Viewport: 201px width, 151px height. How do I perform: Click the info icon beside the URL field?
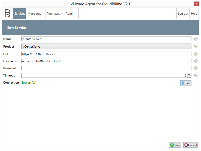pyautogui.click(x=196, y=54)
